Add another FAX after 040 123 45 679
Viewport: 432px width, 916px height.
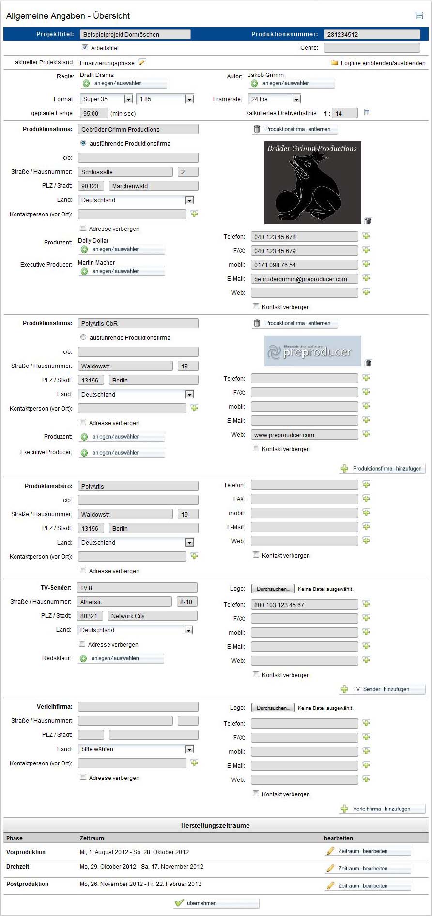point(366,250)
